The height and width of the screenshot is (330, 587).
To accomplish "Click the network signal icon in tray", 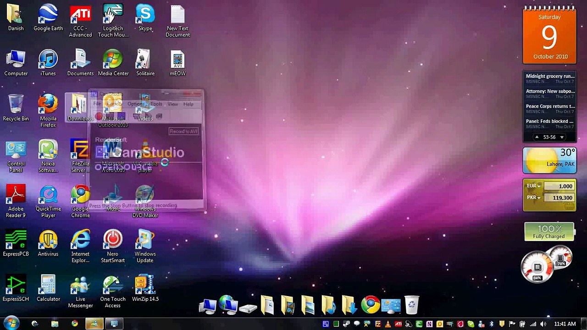I will click(533, 324).
